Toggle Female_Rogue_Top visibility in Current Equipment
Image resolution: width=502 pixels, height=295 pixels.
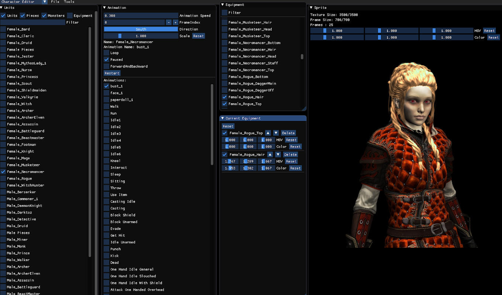click(x=224, y=133)
